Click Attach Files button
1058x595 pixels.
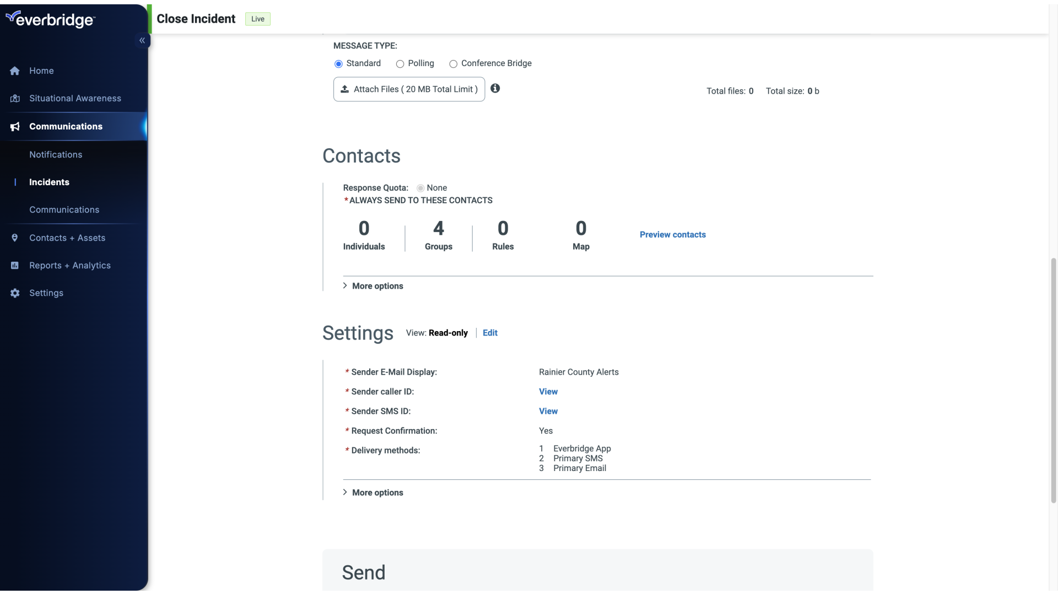click(409, 89)
